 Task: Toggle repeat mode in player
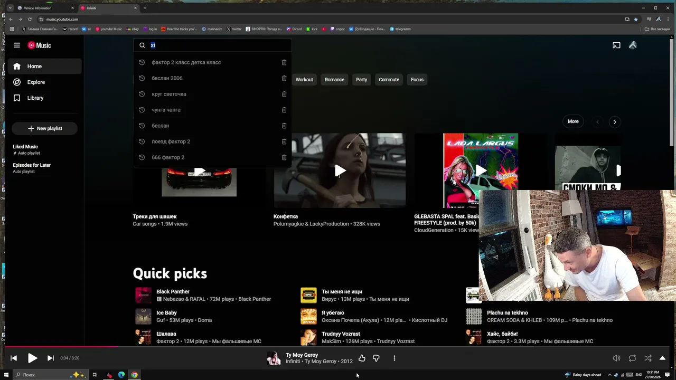point(632,358)
